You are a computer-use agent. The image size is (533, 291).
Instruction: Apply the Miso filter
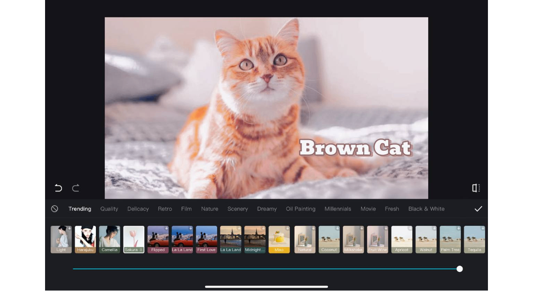click(x=279, y=239)
